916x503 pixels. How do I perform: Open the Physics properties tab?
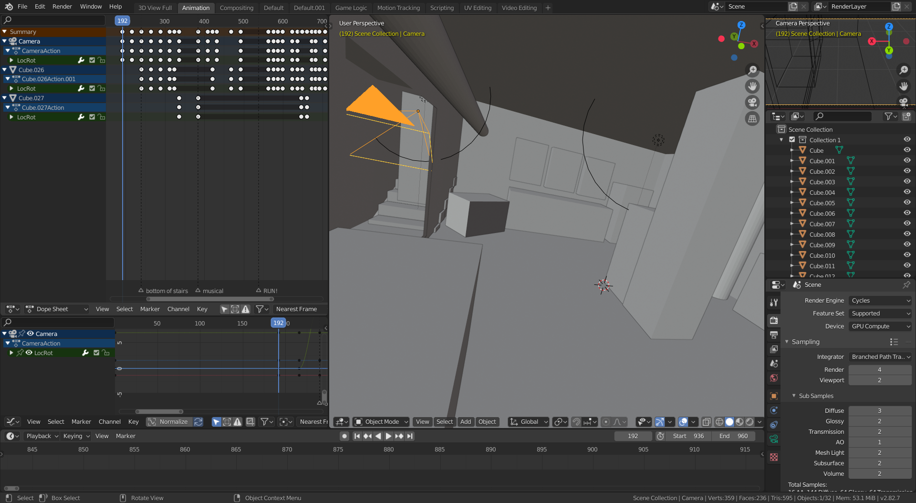(x=774, y=410)
